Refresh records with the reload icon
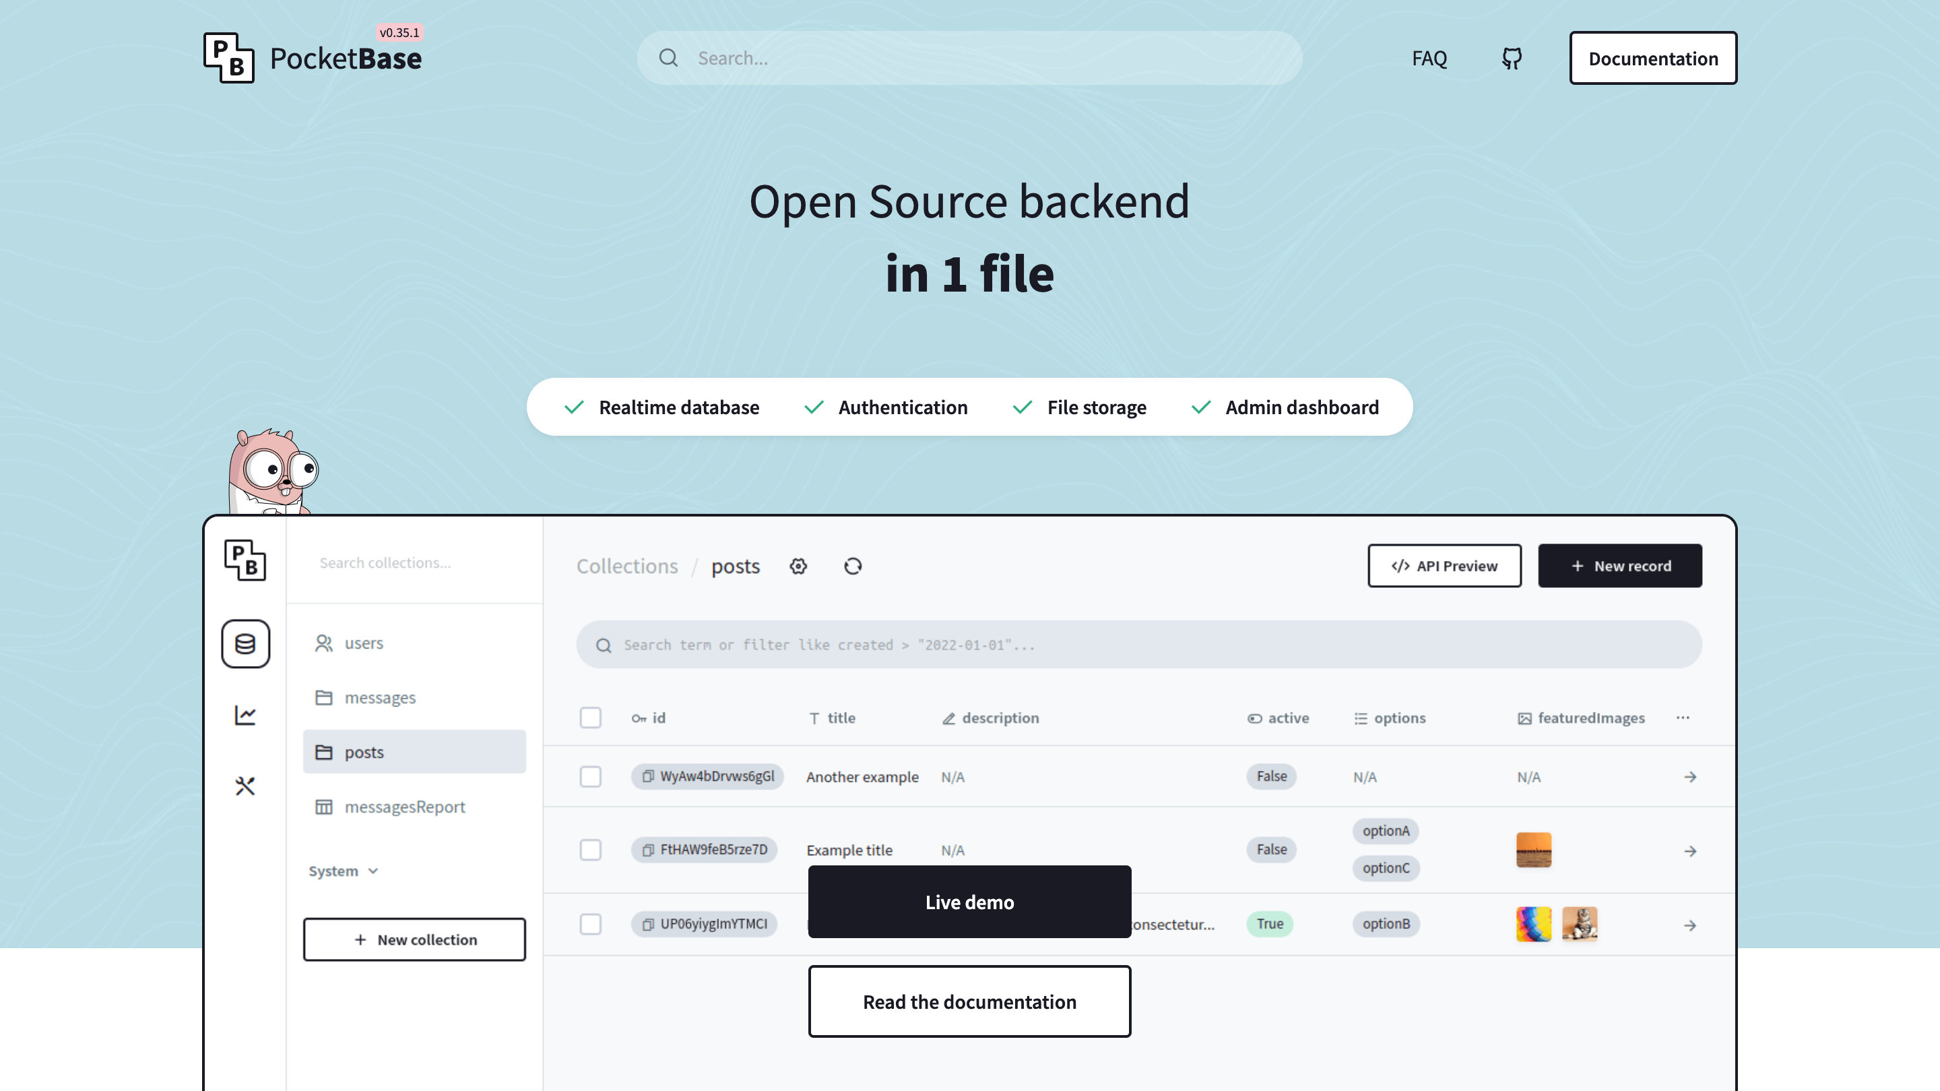Screen dimensions: 1940x1091 point(853,566)
